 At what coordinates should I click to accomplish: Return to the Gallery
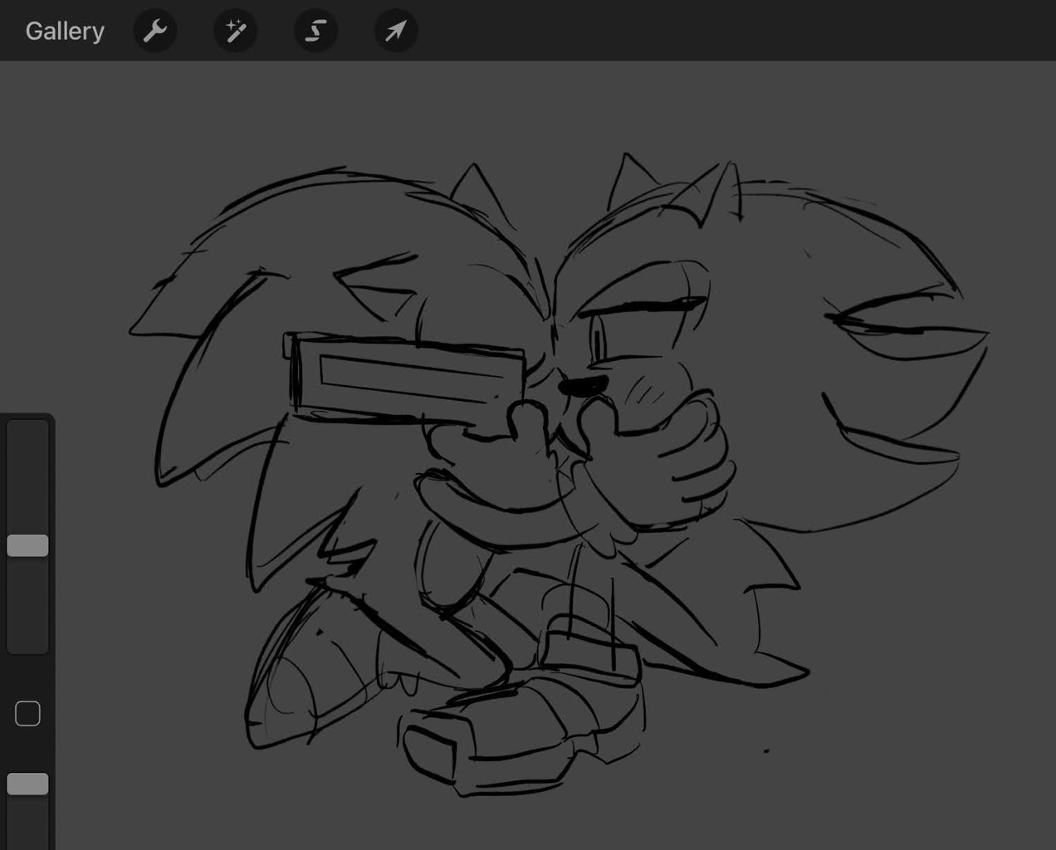tap(65, 32)
